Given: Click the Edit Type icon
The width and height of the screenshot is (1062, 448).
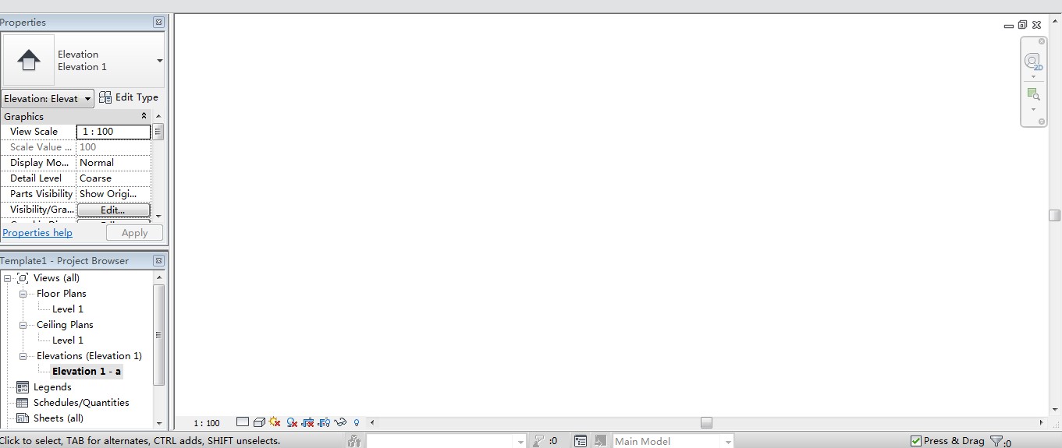Looking at the screenshot, I should pyautogui.click(x=105, y=97).
